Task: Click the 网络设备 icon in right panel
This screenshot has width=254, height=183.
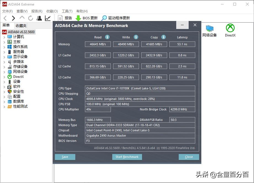Action: click(x=209, y=28)
